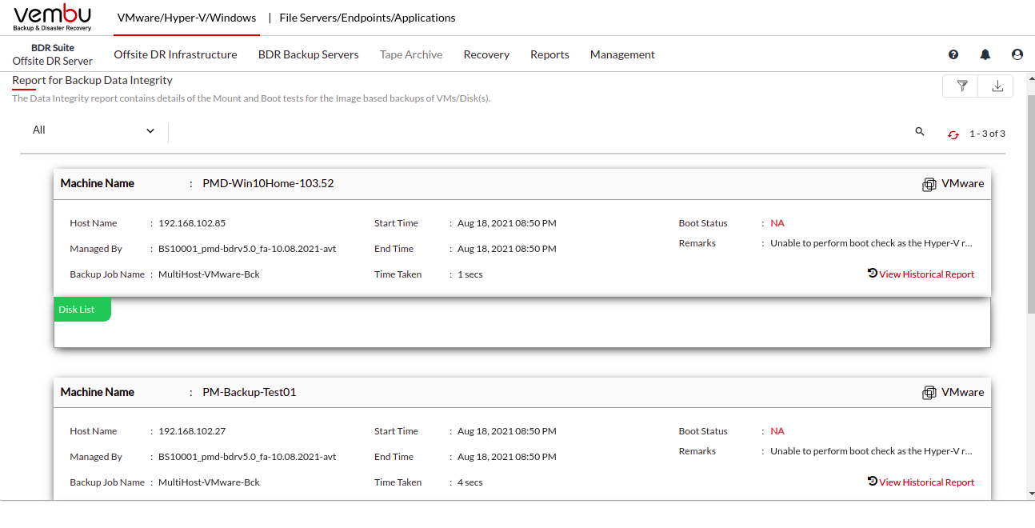
Task: Open Offsite DR Infrastructure menu
Action: tap(175, 54)
